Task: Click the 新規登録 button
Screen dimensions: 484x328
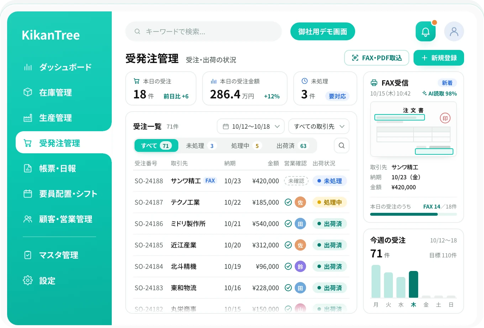Action: pyautogui.click(x=439, y=58)
